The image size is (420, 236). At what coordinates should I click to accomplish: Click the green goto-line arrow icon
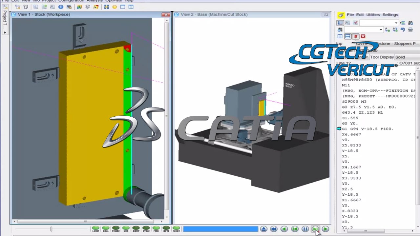click(x=403, y=23)
